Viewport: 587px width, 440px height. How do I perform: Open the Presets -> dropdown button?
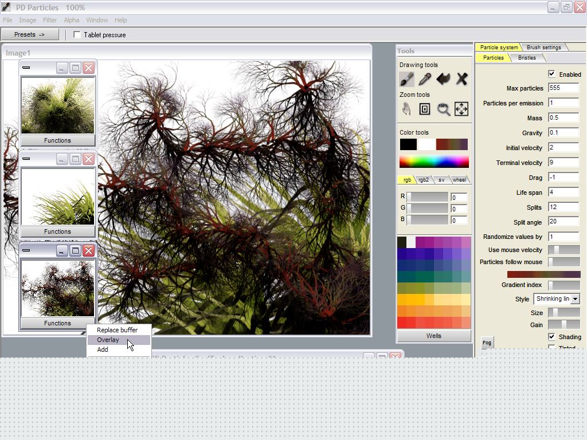(x=30, y=34)
